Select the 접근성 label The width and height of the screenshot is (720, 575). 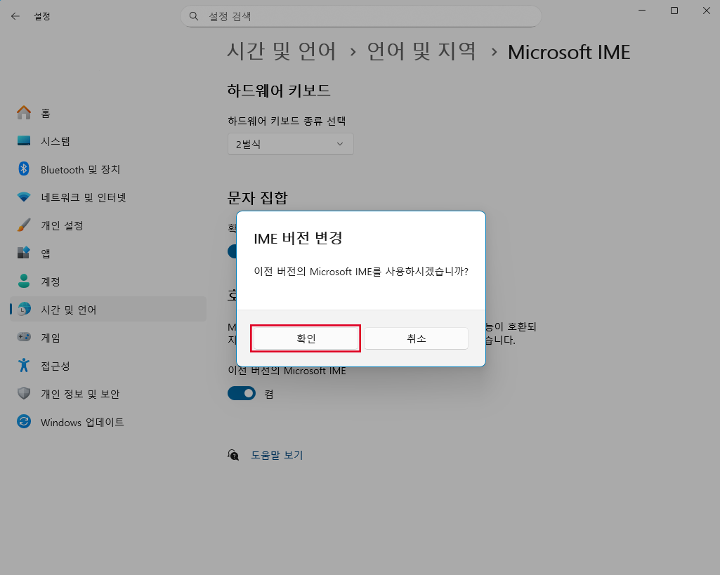pyautogui.click(x=55, y=366)
